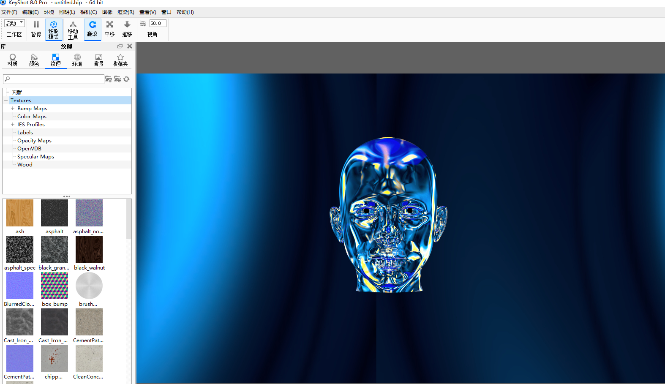
Task: Activate the 翻滚 tumble camera tool
Action: [x=93, y=29]
